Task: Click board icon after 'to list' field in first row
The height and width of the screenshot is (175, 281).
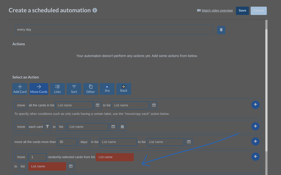Action: (154, 105)
